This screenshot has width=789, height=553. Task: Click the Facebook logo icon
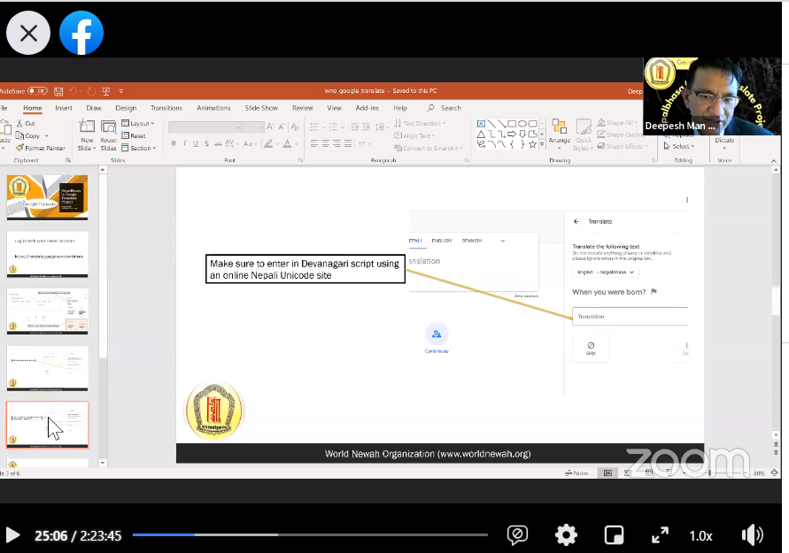[81, 33]
